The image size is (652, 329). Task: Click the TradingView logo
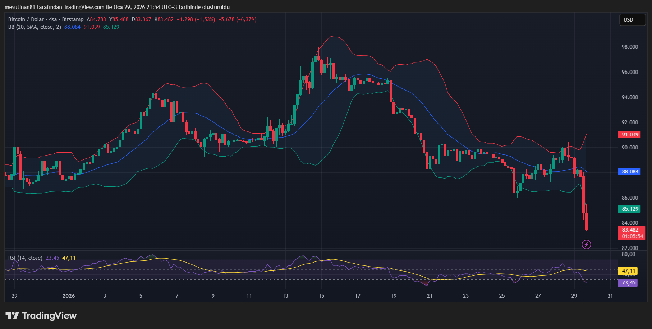pos(41,316)
